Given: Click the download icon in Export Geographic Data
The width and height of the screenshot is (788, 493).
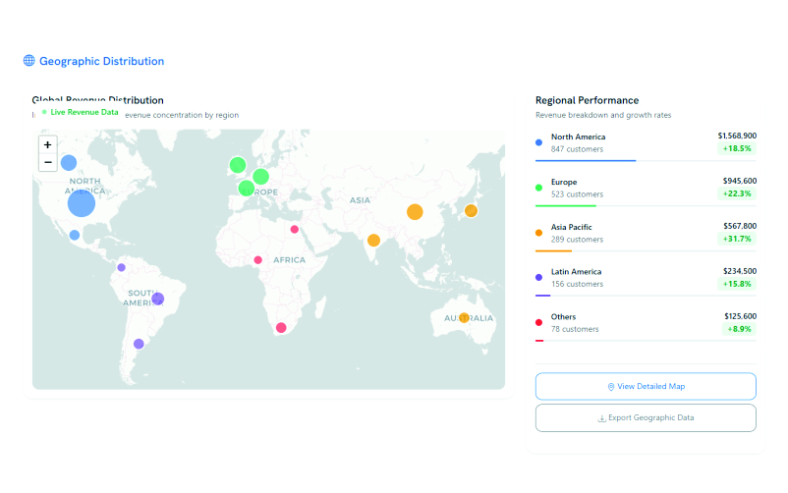Looking at the screenshot, I should [x=601, y=418].
